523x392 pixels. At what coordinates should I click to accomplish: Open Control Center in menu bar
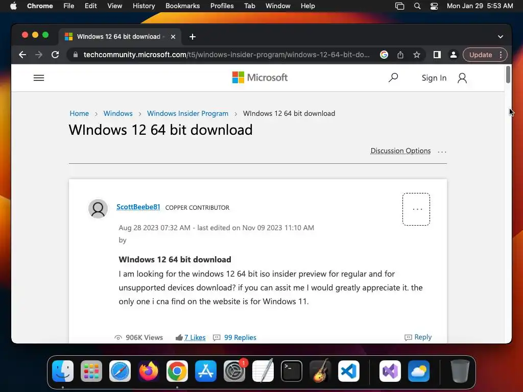[434, 6]
